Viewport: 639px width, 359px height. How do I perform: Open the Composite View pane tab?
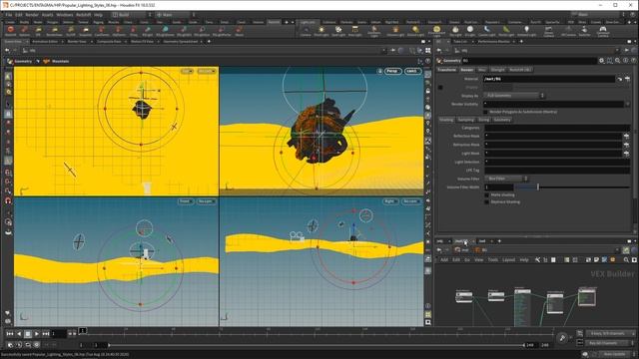[x=109, y=42]
